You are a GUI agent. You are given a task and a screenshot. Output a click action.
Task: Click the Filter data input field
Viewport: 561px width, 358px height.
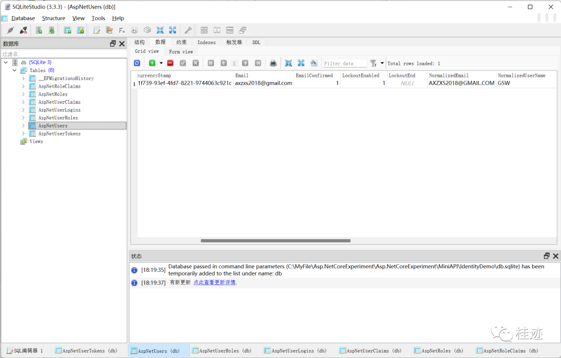[x=345, y=63]
